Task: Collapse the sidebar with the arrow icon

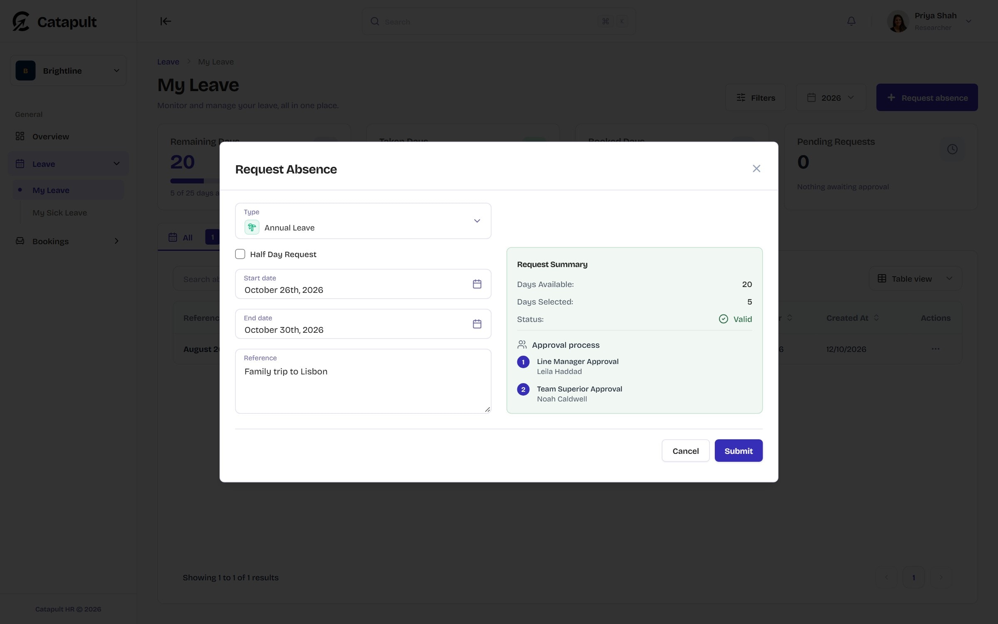Action: click(166, 21)
